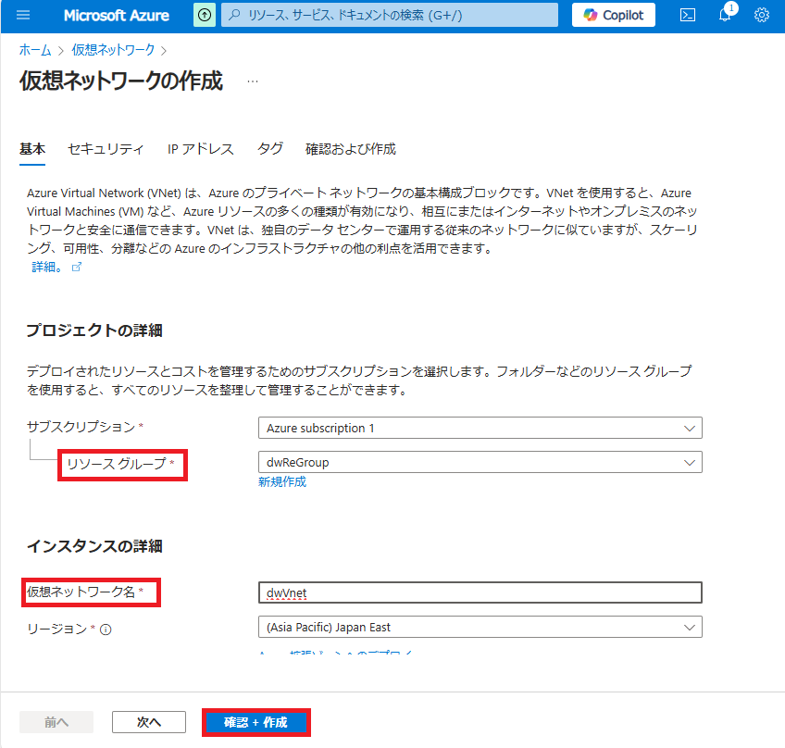The image size is (785, 748).
Task: Go to ホーム breadcrumb
Action: [x=35, y=50]
